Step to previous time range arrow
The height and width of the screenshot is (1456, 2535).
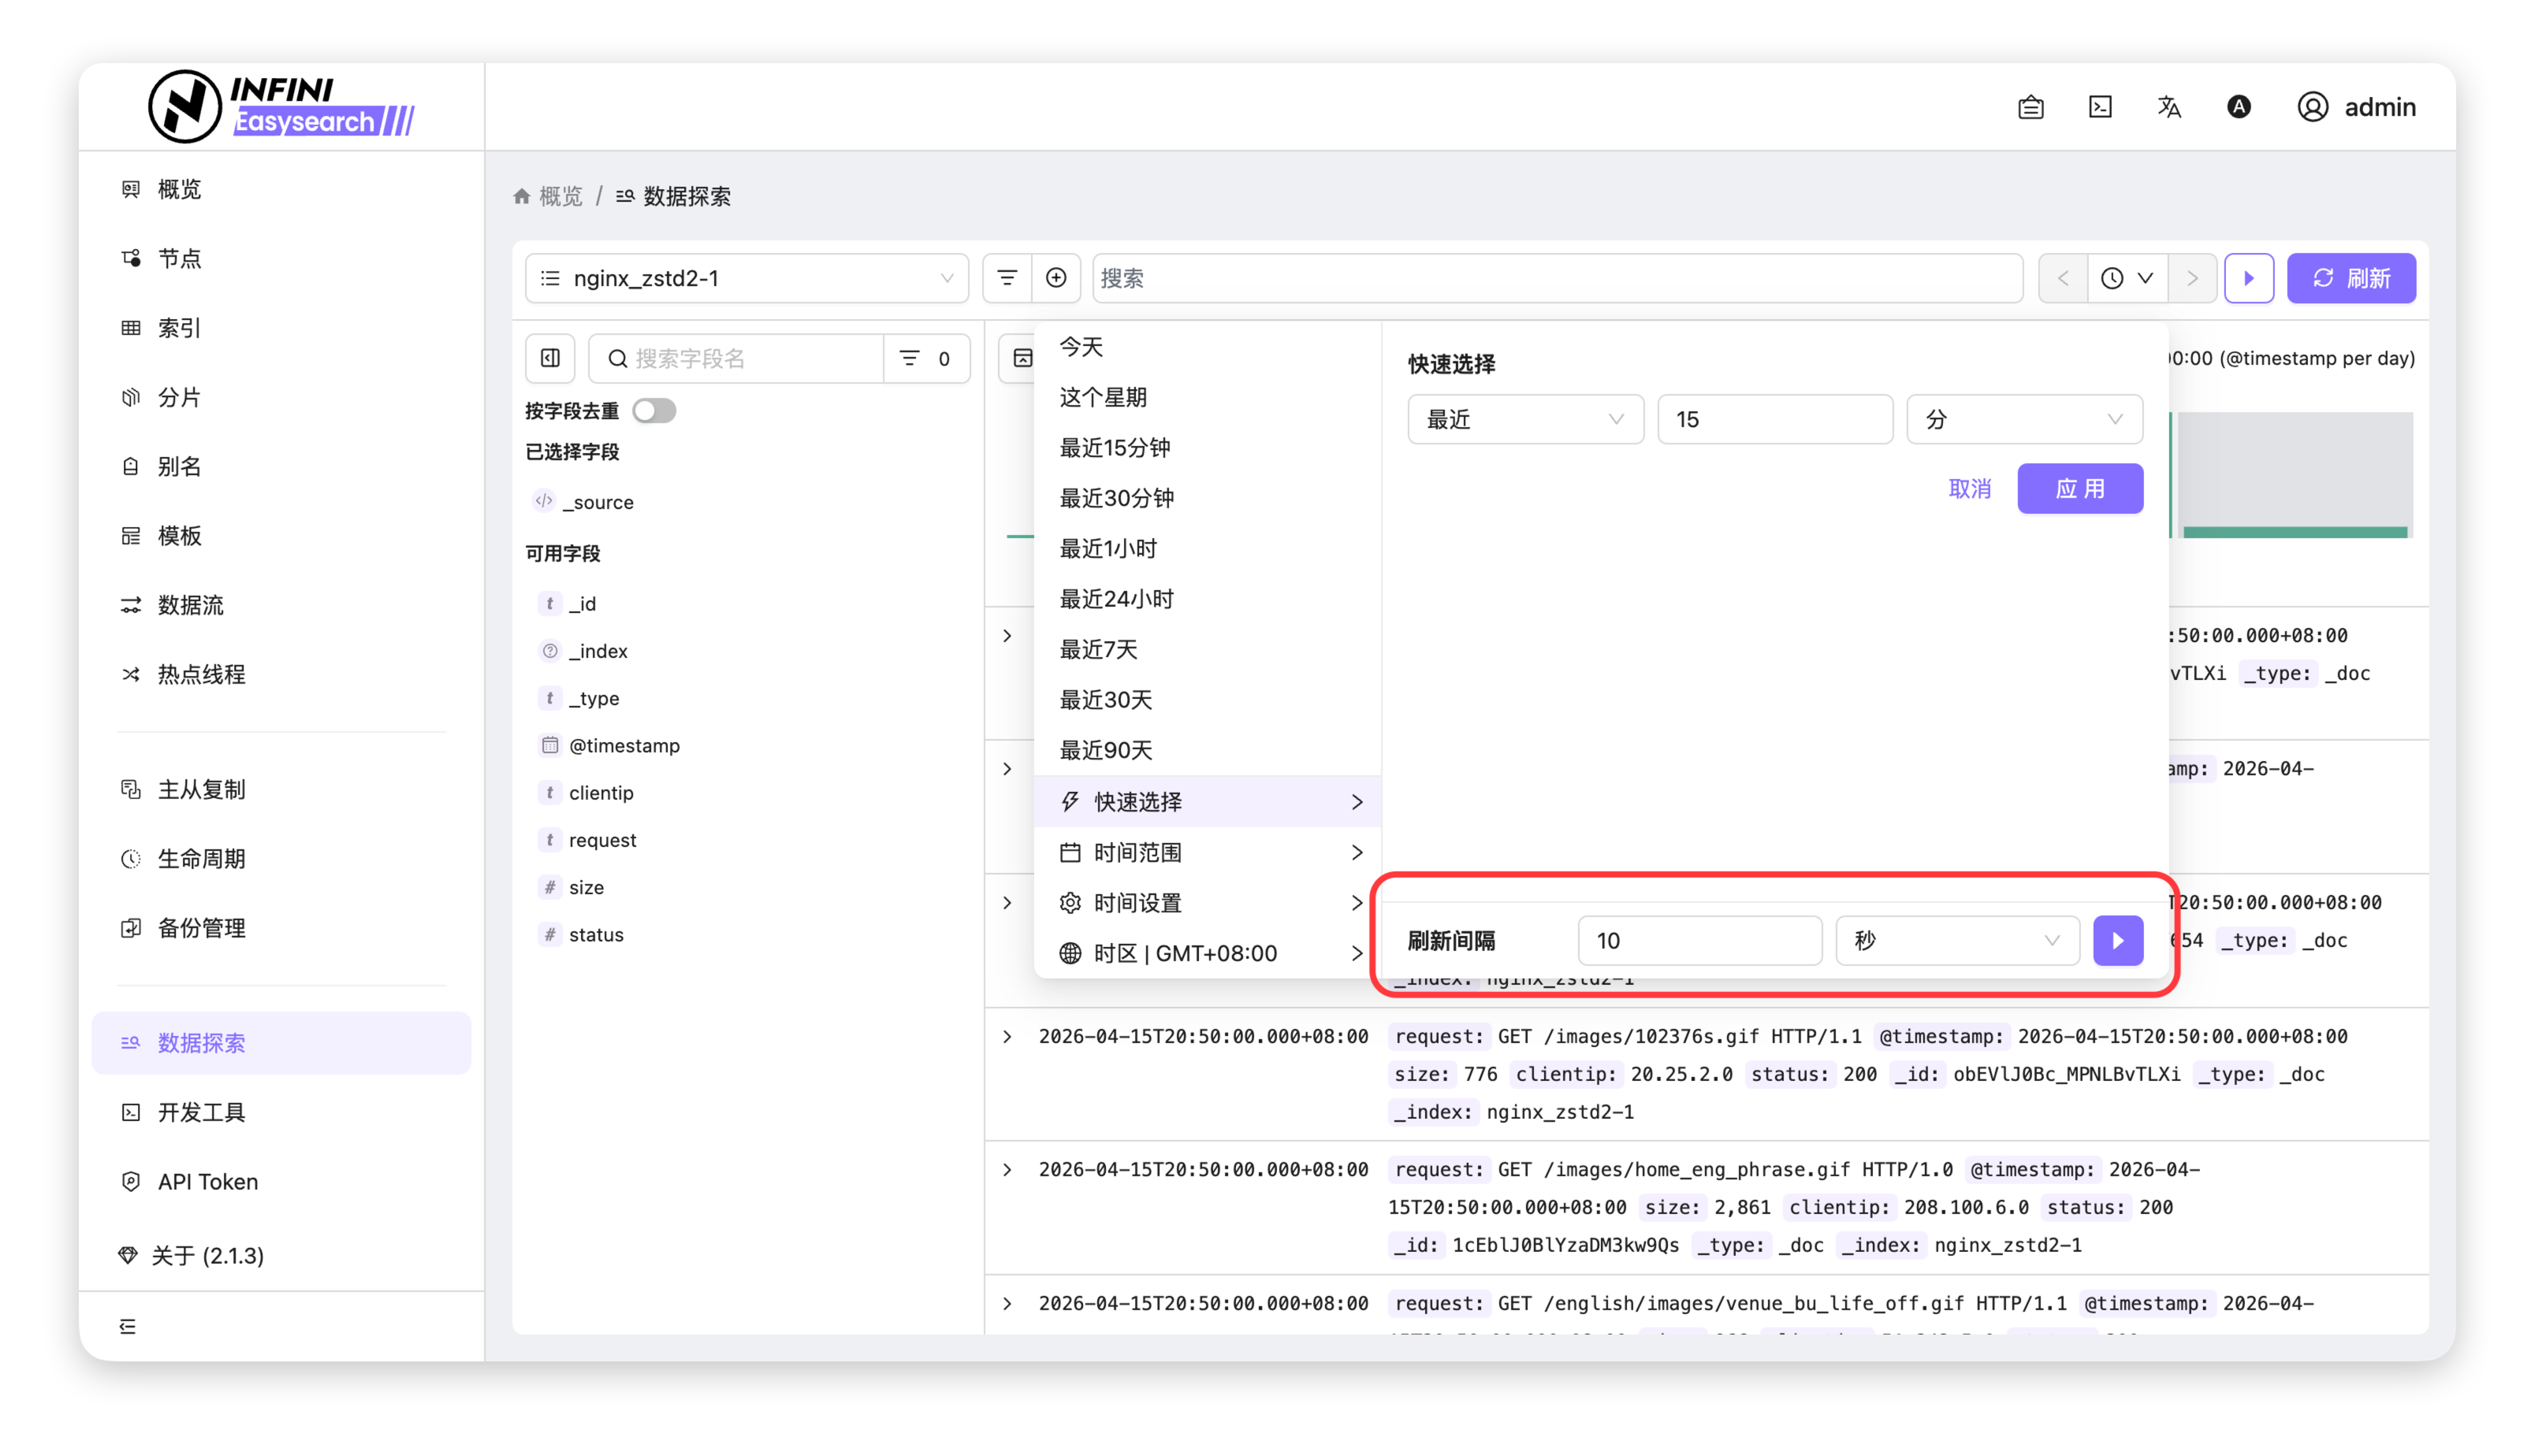pos(2063,278)
